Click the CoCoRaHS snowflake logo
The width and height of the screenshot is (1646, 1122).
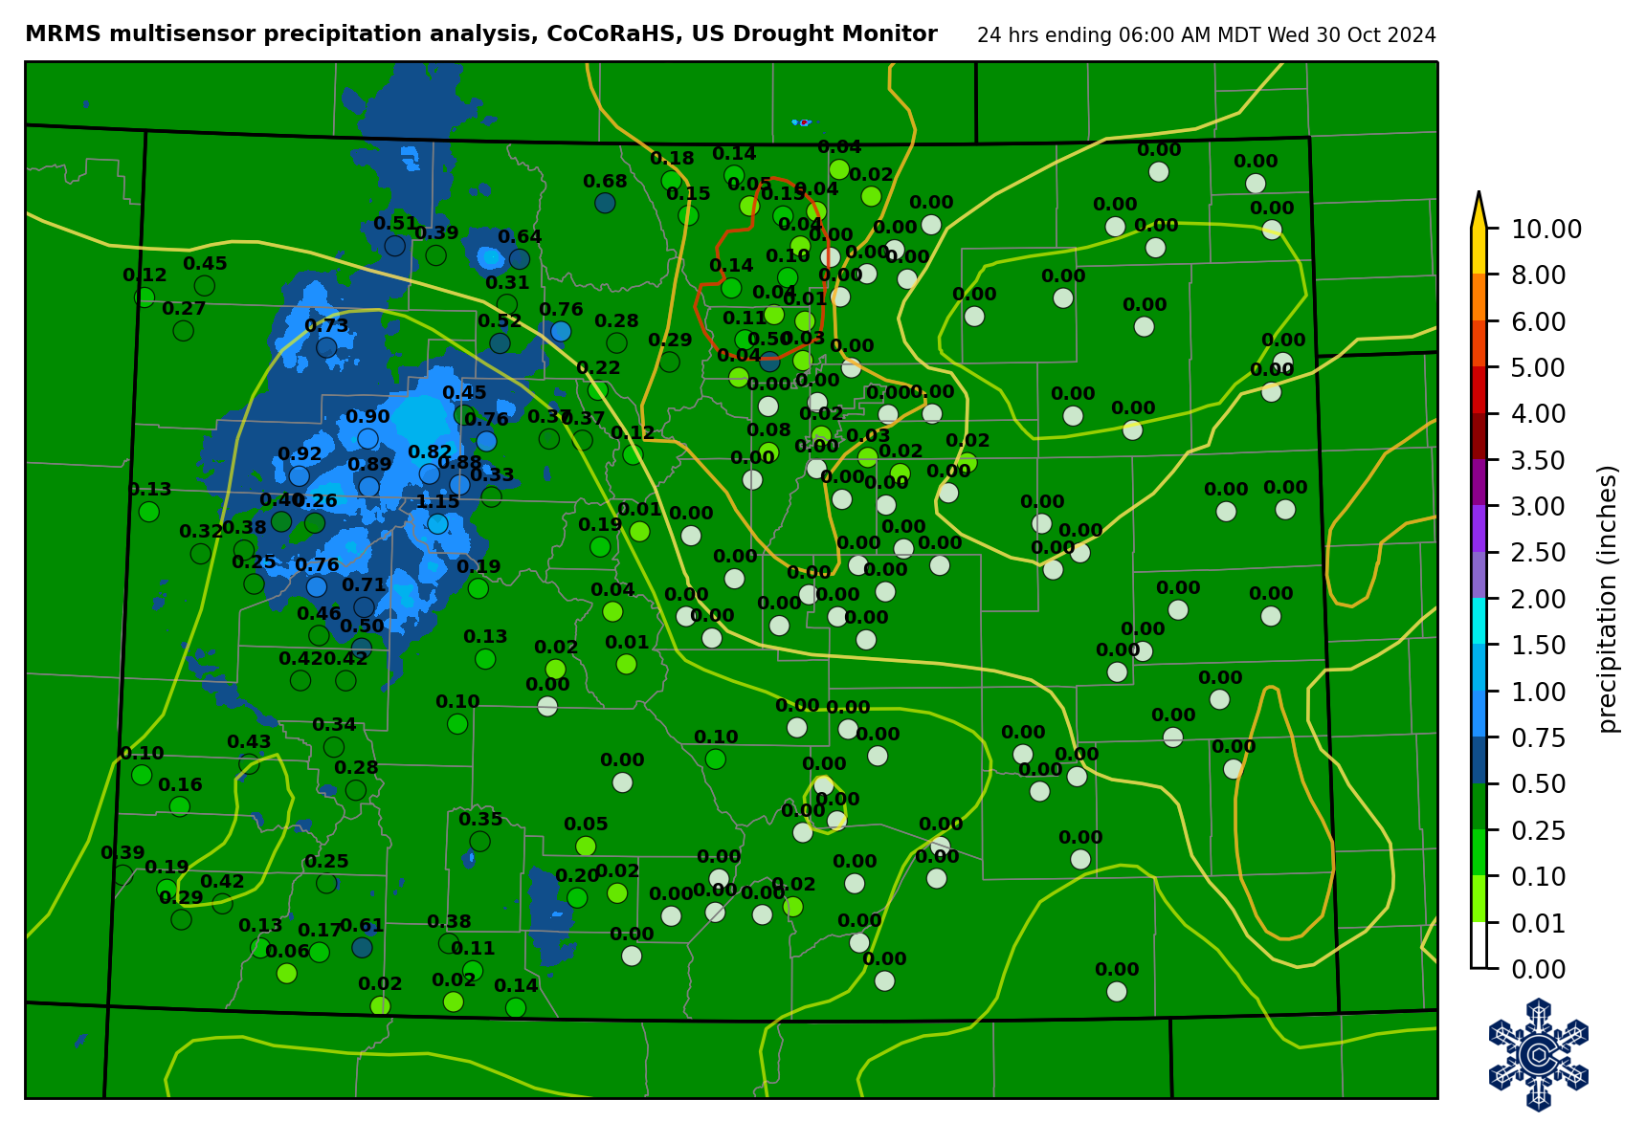point(1538,1054)
